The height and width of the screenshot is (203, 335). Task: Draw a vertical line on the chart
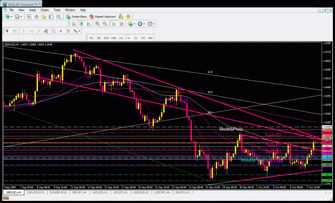tap(24, 31)
